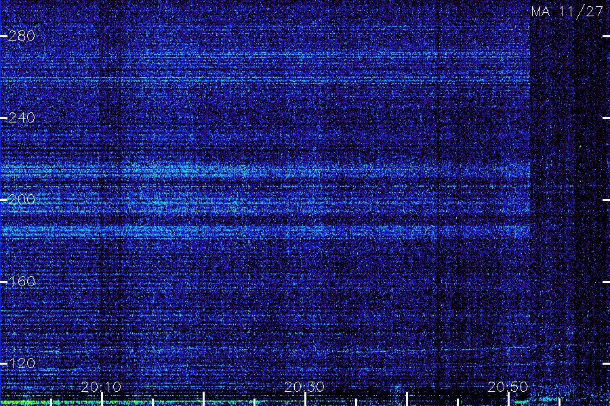The width and height of the screenshot is (610, 406).
Task: Click the time tick mark below 20:30
Action: [306, 399]
